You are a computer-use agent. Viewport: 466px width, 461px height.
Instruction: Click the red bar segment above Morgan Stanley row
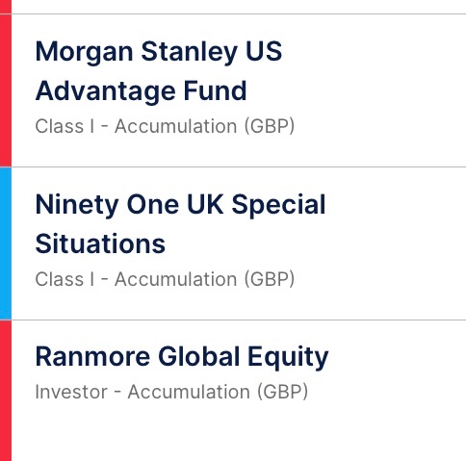[6, 7]
